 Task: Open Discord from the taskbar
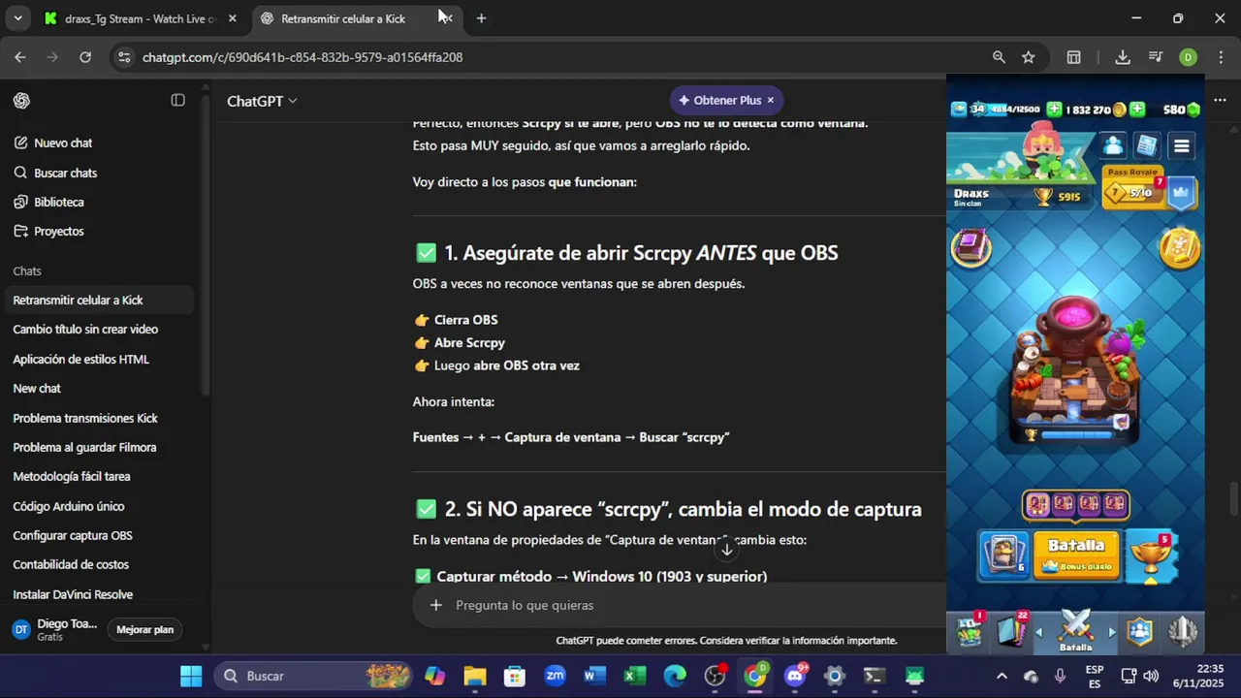[795, 676]
